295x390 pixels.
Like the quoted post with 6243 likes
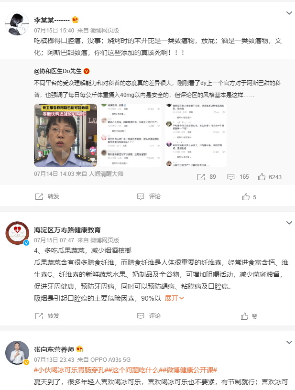270,177
